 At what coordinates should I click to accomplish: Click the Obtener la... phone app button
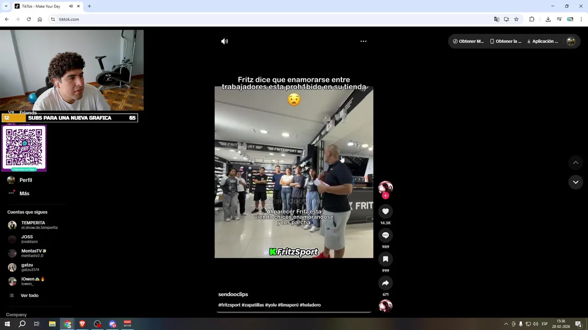[506, 41]
